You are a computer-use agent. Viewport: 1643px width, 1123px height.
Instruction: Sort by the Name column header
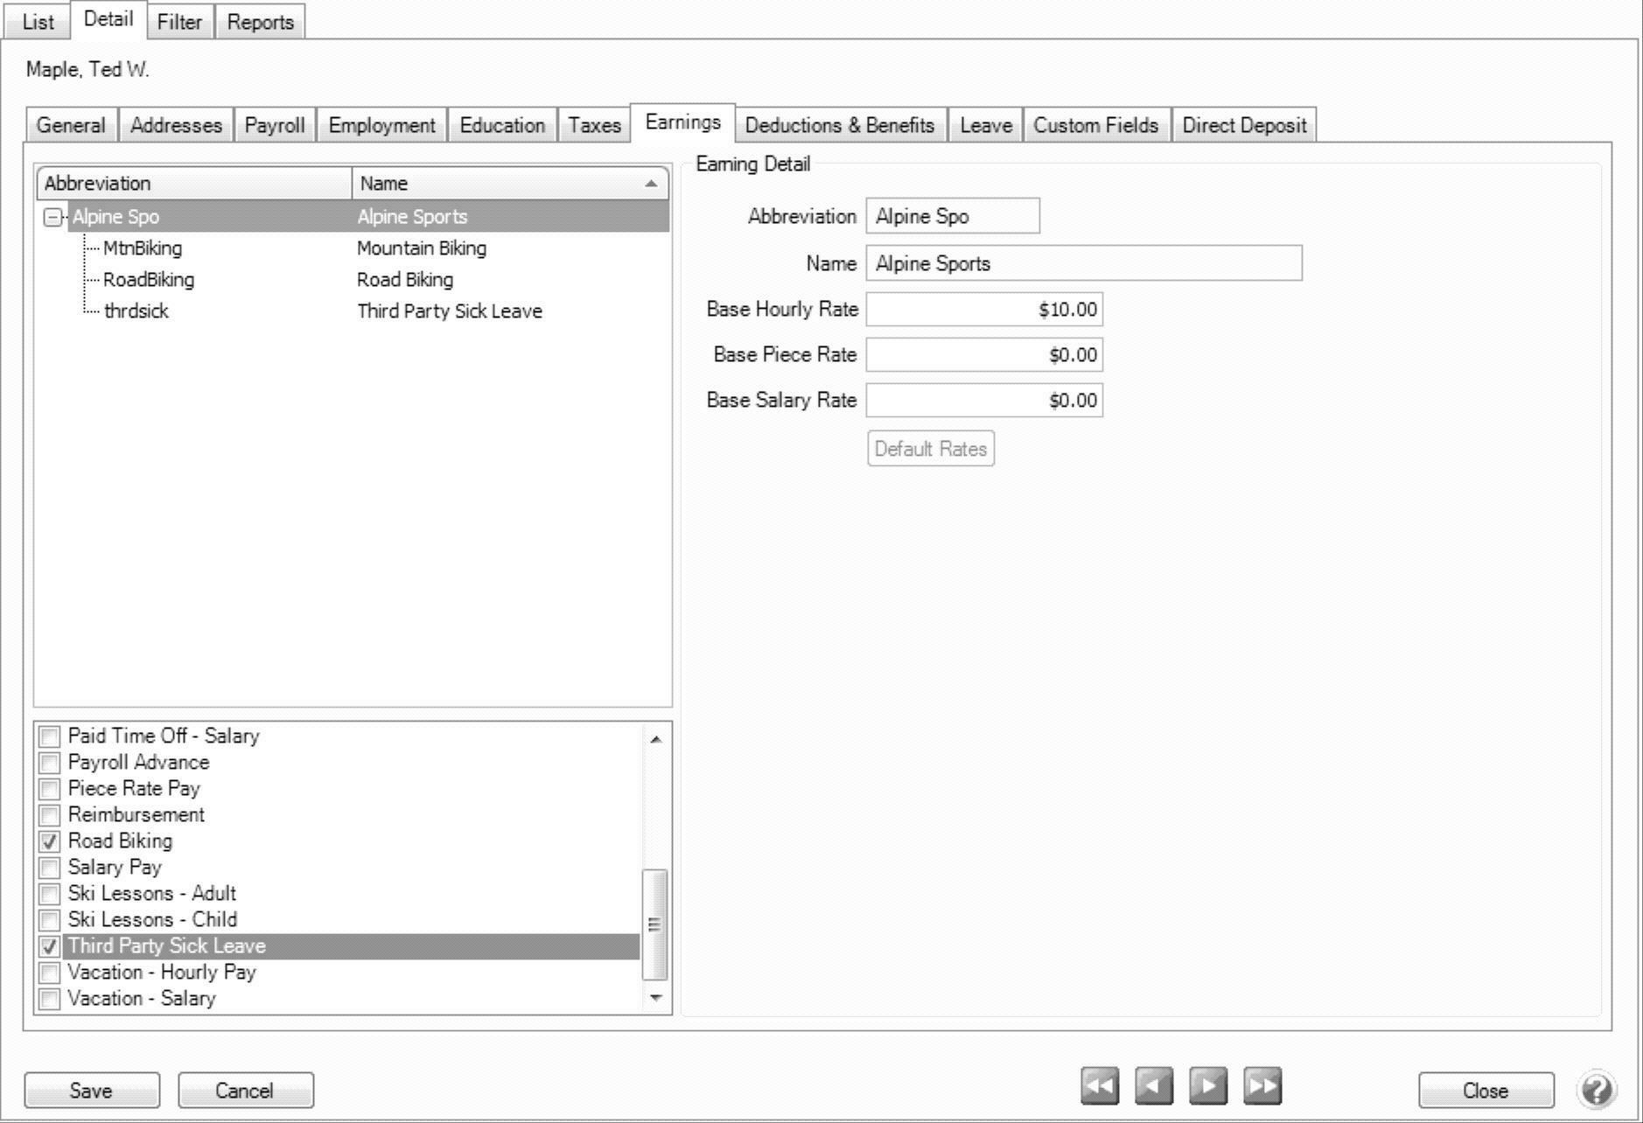click(x=509, y=184)
